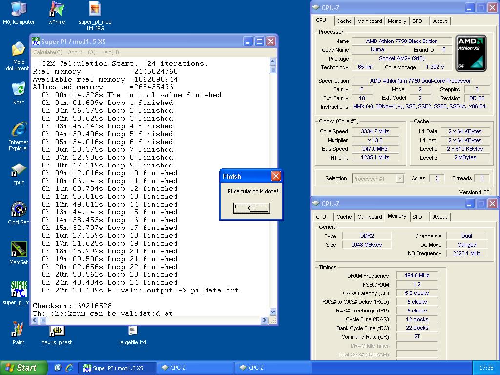The width and height of the screenshot is (500, 375).
Task: Maximize the Super PI window
Action: [259, 41]
